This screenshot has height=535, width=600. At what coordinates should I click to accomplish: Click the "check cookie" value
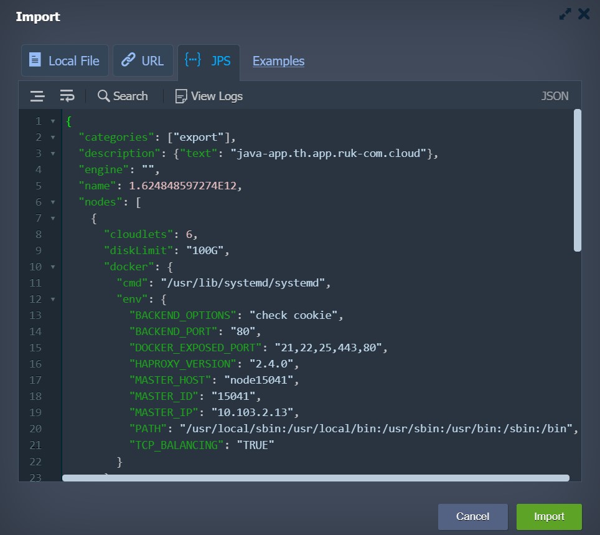click(294, 315)
